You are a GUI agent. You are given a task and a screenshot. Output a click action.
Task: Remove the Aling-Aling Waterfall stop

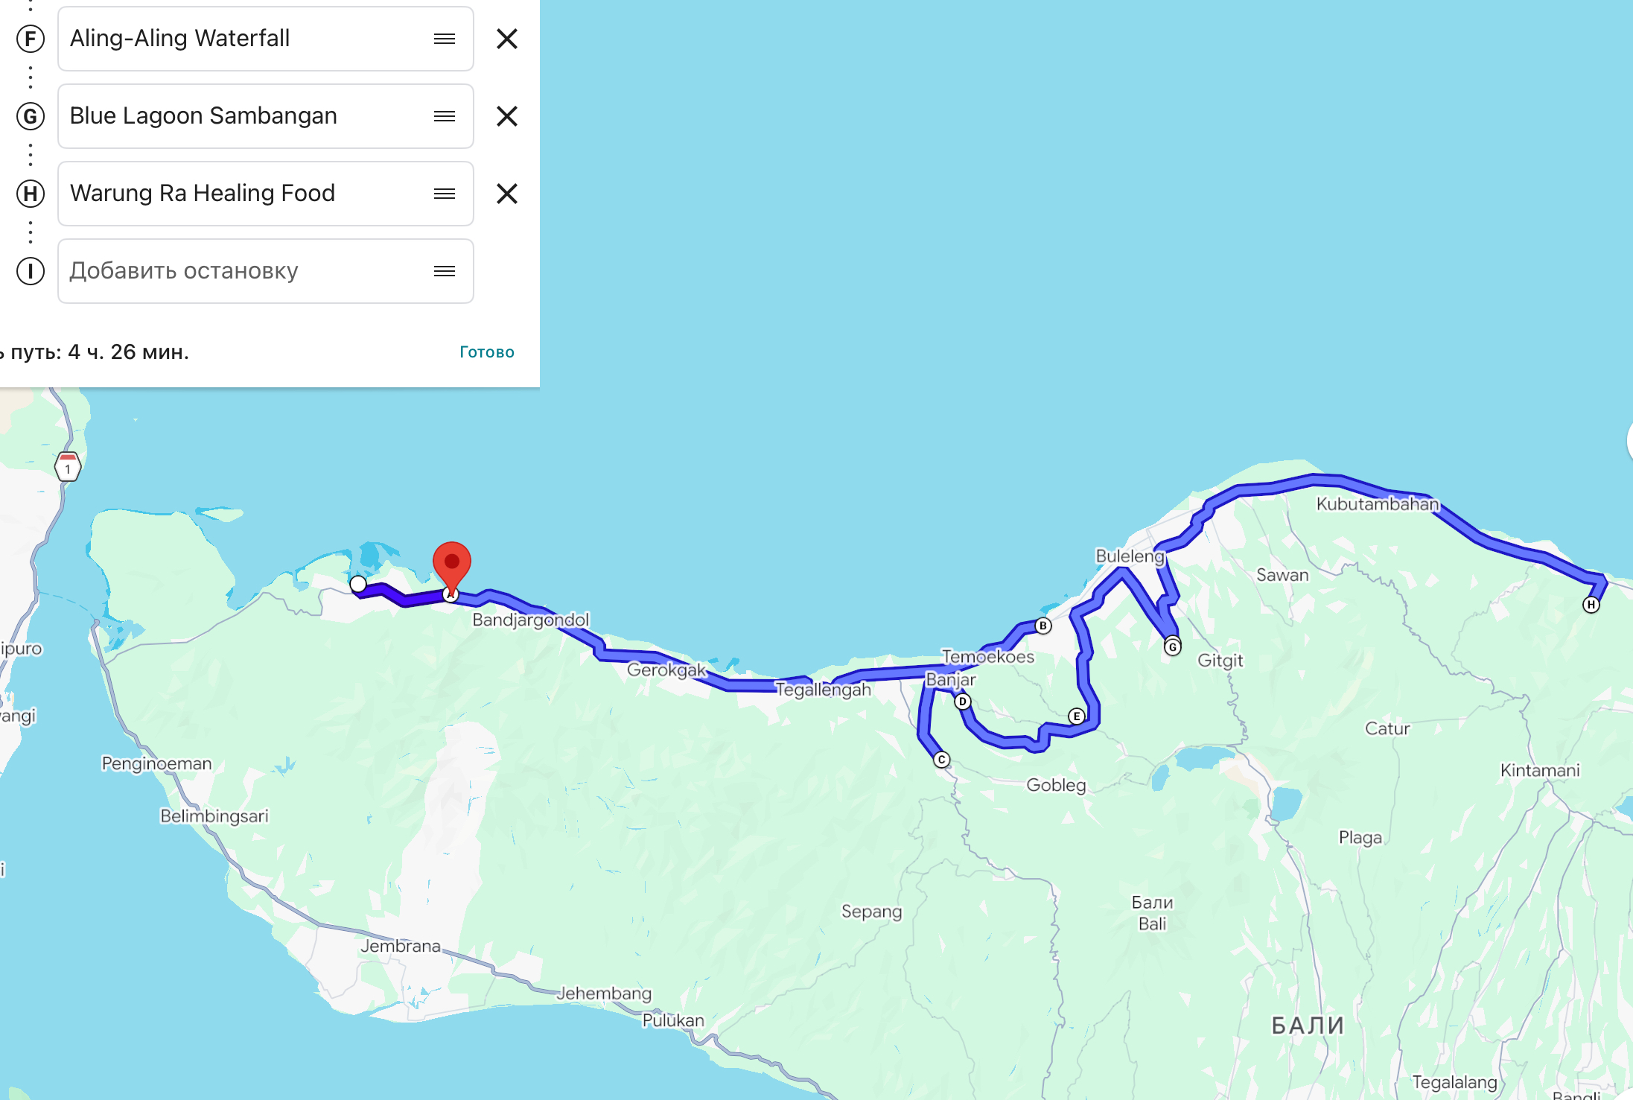tap(507, 39)
